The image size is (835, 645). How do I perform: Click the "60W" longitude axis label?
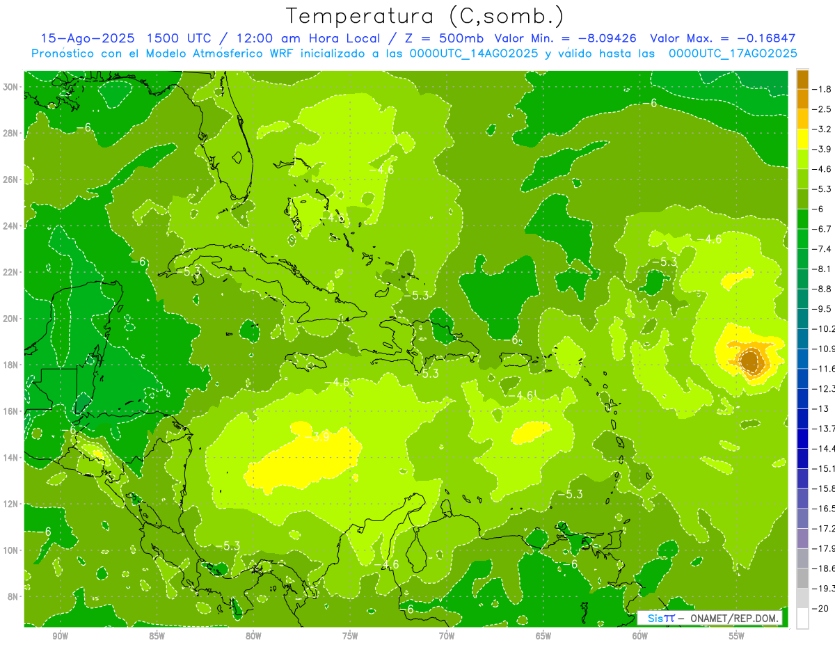point(640,636)
